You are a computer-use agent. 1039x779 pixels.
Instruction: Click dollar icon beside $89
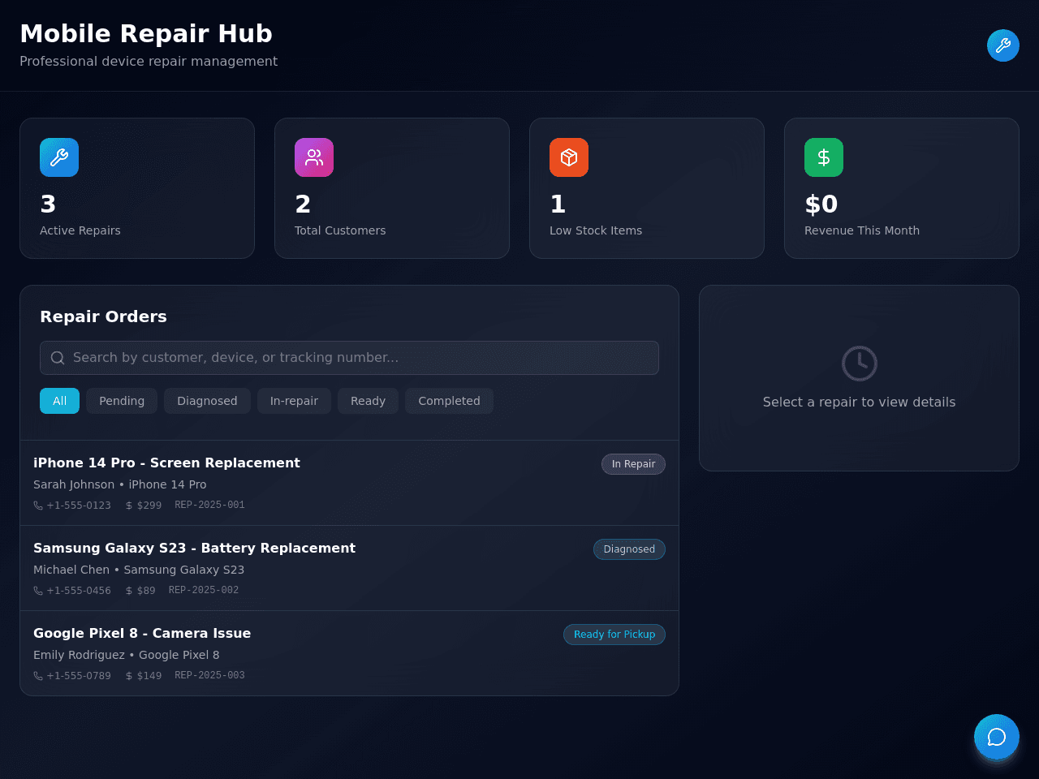click(129, 591)
